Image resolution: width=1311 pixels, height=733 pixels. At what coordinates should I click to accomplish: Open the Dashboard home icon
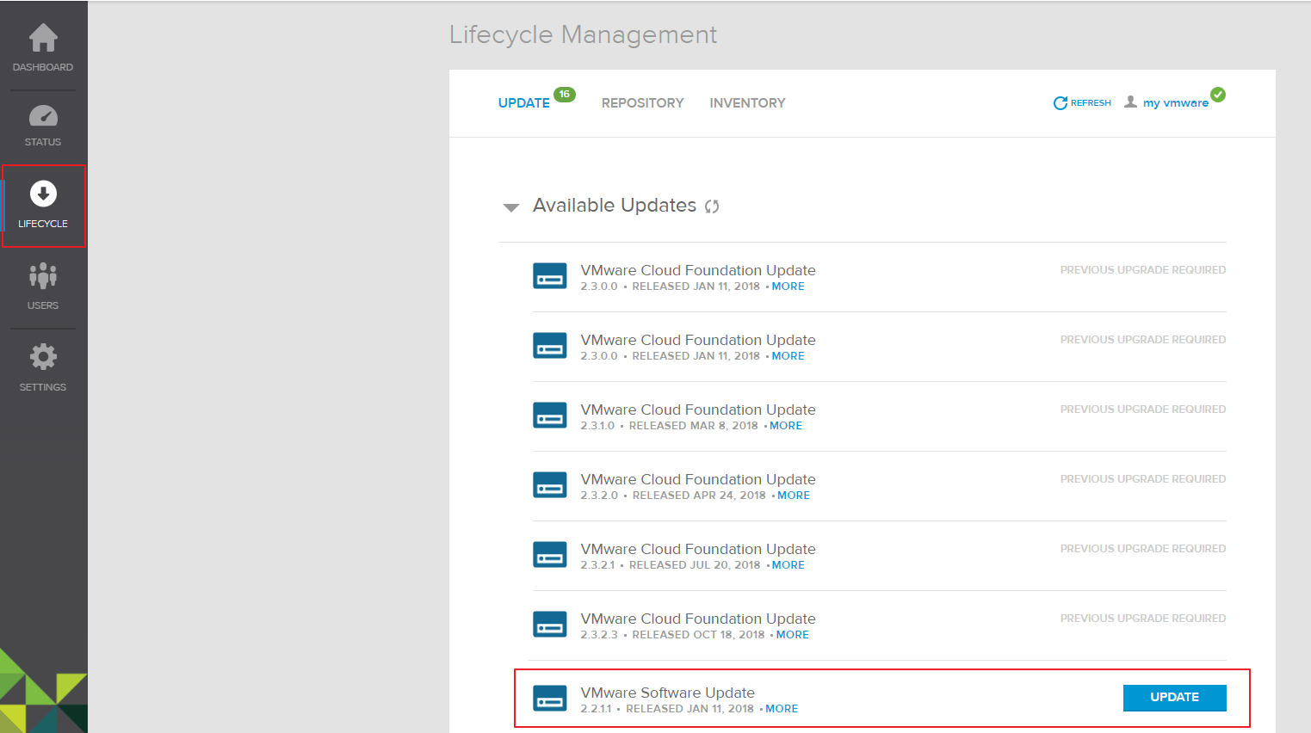tap(43, 39)
